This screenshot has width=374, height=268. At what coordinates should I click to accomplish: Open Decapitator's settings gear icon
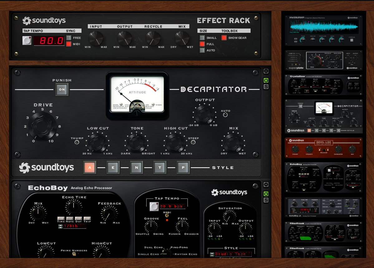click(x=266, y=71)
